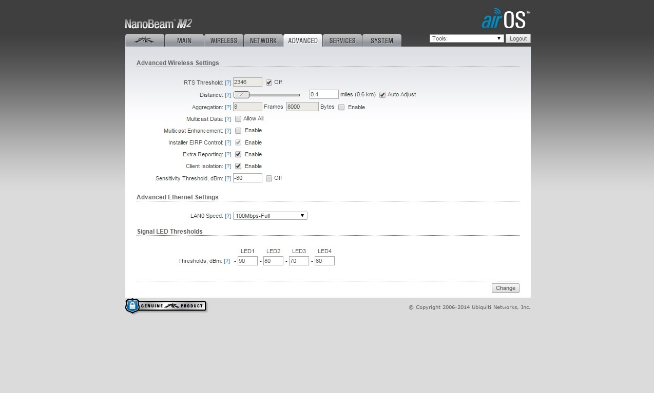Image resolution: width=654 pixels, height=393 pixels.
Task: Click the Genuine Product badge
Action: [166, 306]
